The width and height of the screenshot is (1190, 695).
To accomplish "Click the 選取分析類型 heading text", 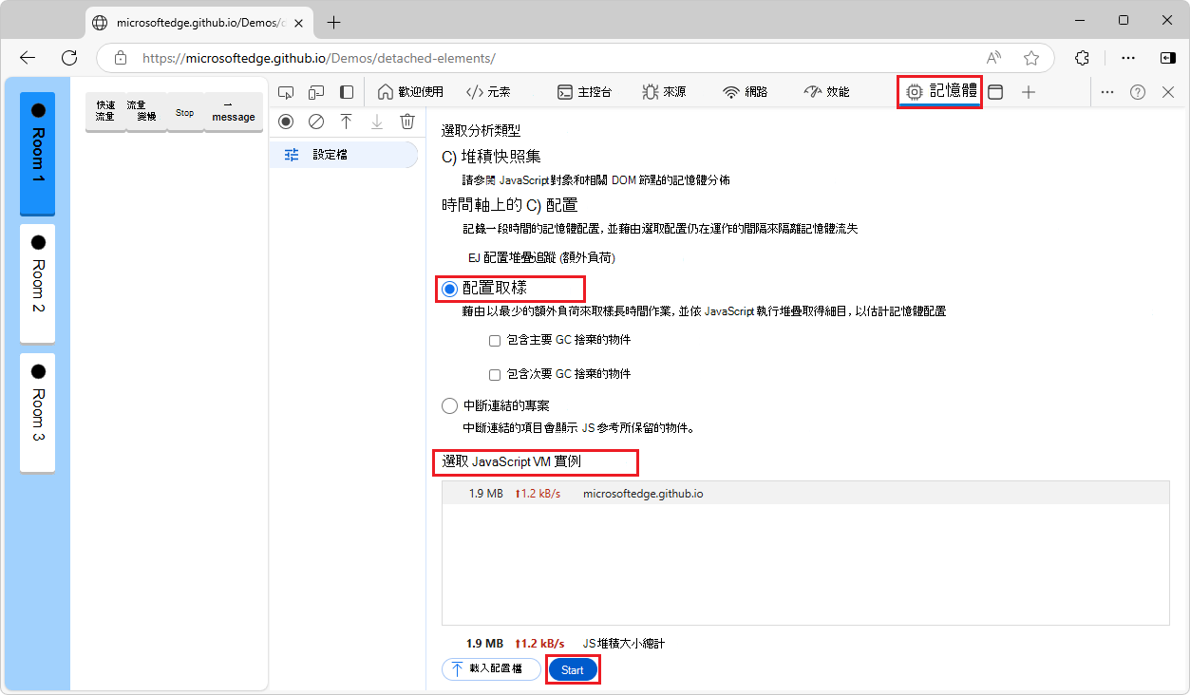I will tap(481, 130).
